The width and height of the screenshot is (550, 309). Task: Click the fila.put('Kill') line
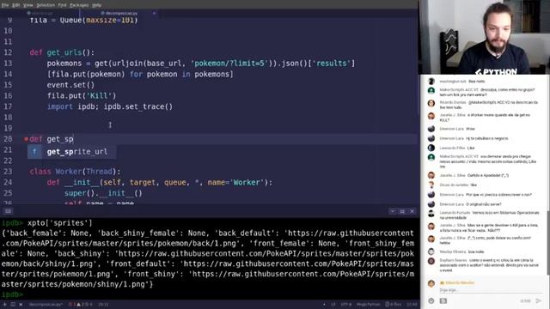82,95
